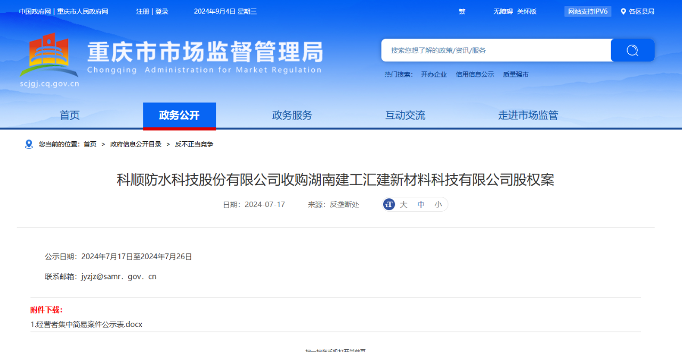Open the 互动交流 navigation tab

pos(405,115)
